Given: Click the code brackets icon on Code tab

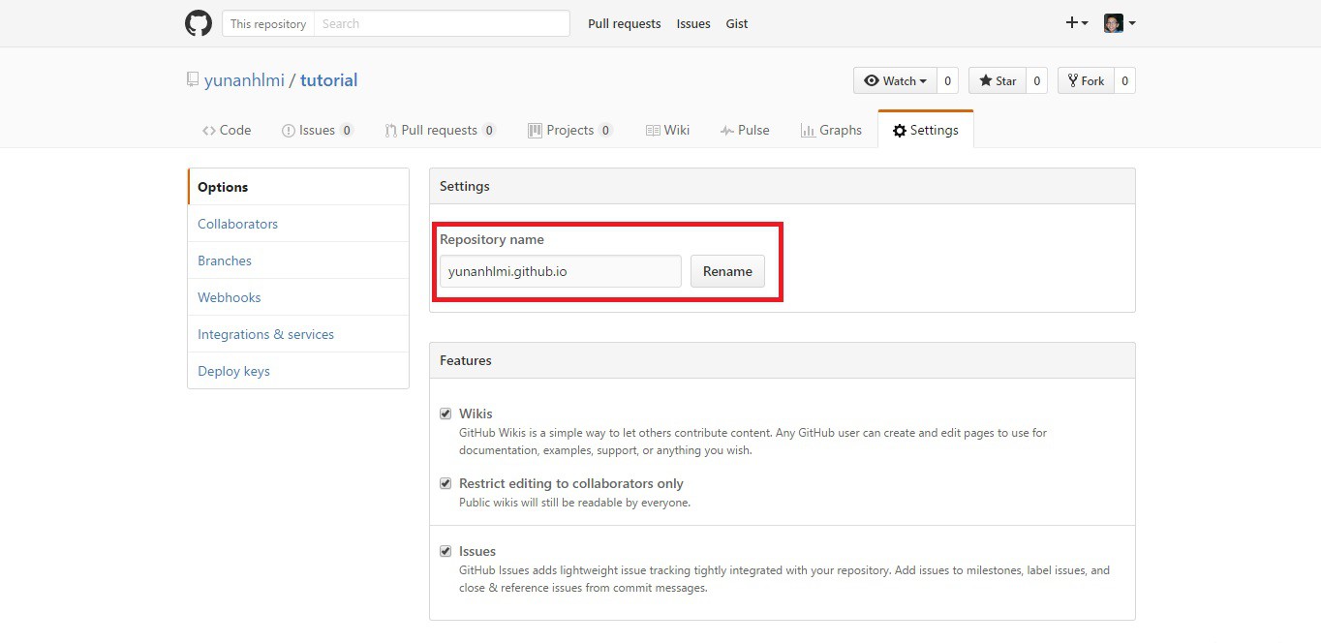Looking at the screenshot, I should click(209, 131).
